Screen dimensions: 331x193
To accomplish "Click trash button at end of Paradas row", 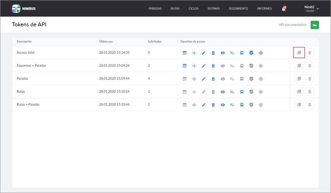I will click(x=310, y=79).
